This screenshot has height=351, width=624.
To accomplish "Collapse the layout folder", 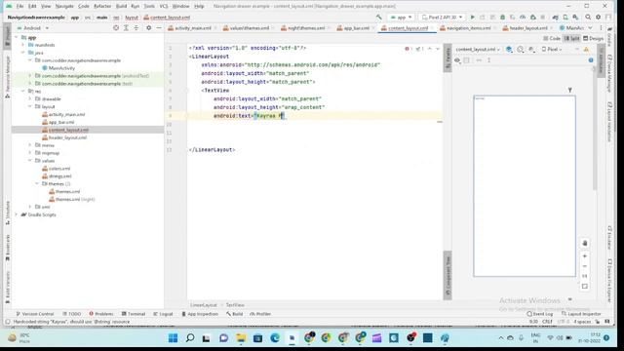I will coord(30,106).
